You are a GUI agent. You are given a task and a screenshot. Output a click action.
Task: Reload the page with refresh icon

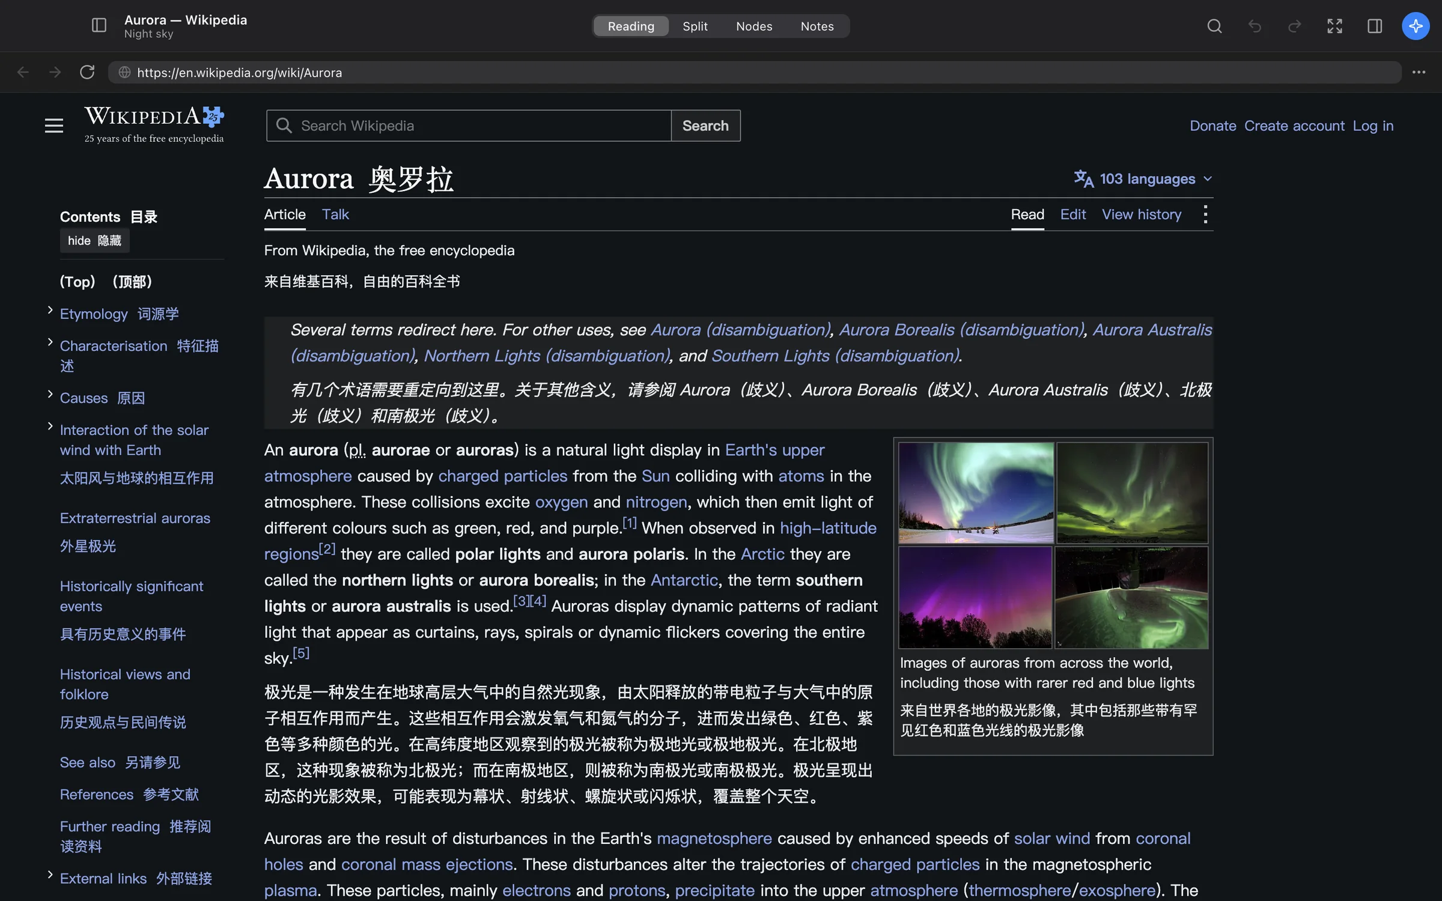pos(87,72)
